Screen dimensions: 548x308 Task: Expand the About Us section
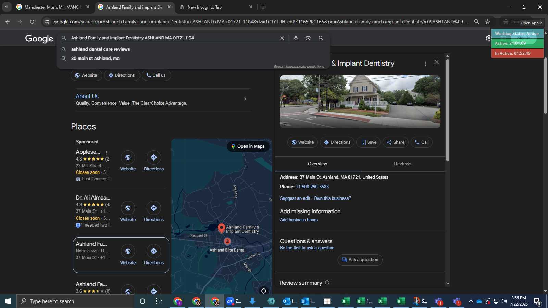coord(245,99)
